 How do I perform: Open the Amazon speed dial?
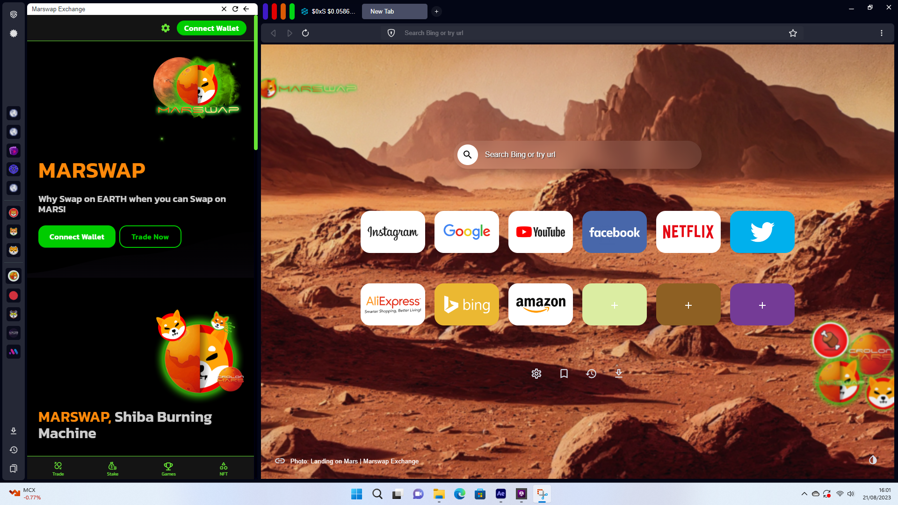[x=541, y=304]
